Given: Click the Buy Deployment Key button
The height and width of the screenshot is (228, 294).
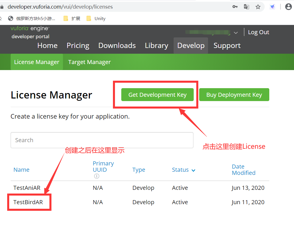Looking at the screenshot, I should point(234,94).
